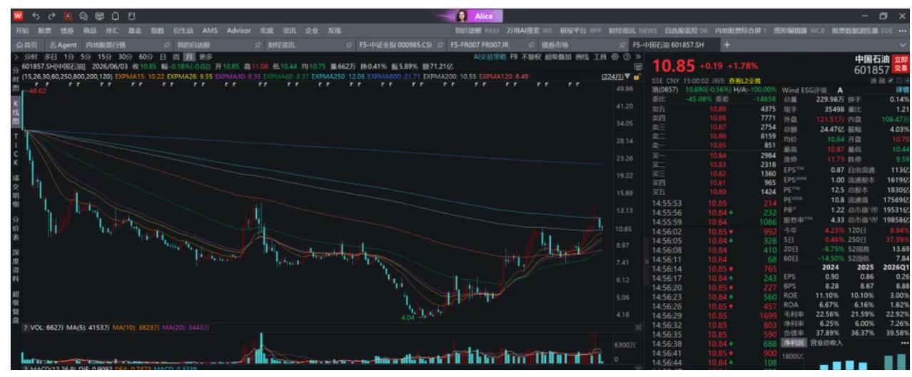Pin the 财经资讯 tab
Image resolution: width=912 pixels, height=377 pixels.
coord(348,44)
